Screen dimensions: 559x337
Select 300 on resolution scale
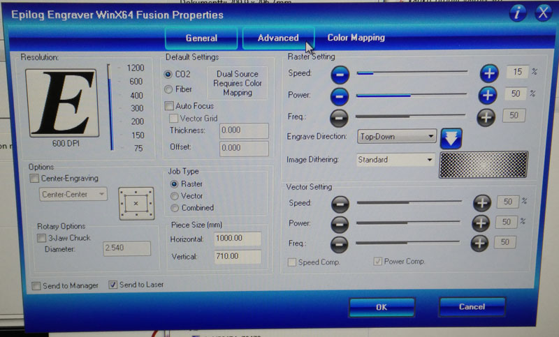pyautogui.click(x=137, y=108)
